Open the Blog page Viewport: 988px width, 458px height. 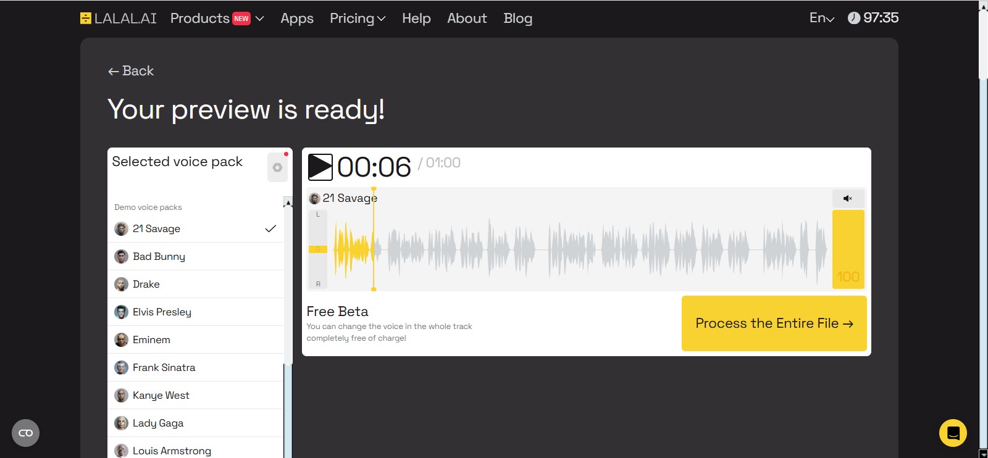pyautogui.click(x=517, y=19)
